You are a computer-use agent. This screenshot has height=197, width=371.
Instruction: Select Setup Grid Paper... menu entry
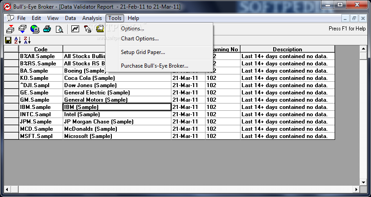[159, 52]
